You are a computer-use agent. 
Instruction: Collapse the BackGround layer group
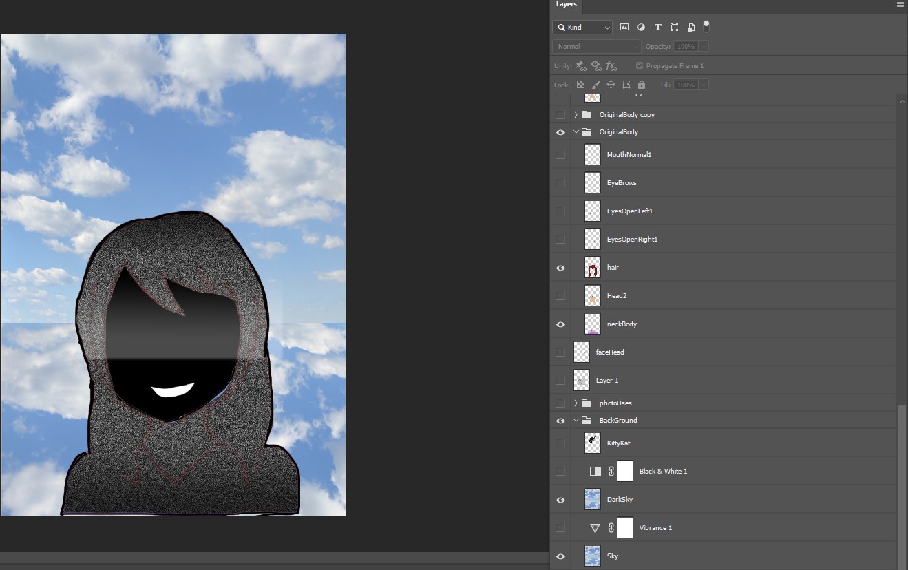pos(576,421)
